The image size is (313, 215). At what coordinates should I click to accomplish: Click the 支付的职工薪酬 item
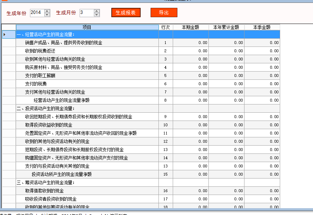click(40, 75)
